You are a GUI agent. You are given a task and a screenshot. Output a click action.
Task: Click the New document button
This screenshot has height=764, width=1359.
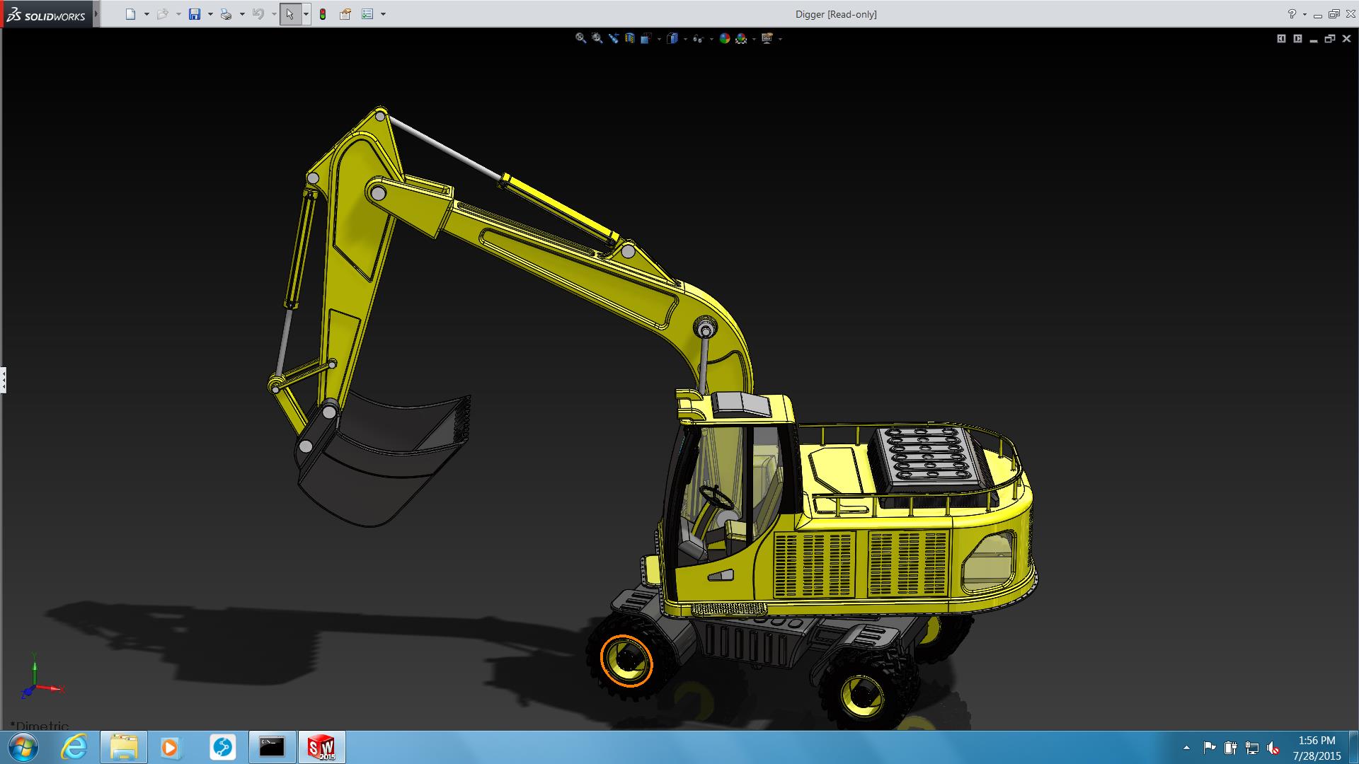coord(130,14)
